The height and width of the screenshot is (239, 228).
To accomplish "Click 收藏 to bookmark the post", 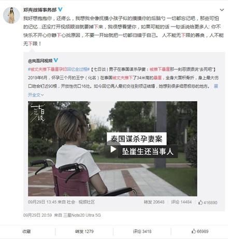I will 26,231.
